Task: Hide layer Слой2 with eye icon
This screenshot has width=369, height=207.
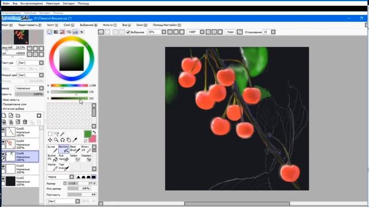Action: [x=3, y=179]
